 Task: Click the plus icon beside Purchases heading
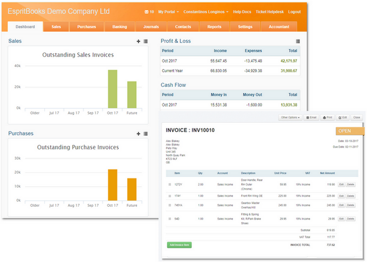click(x=138, y=133)
